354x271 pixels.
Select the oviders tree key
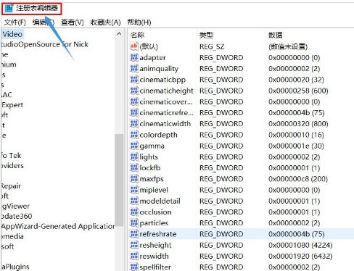pos(12,165)
